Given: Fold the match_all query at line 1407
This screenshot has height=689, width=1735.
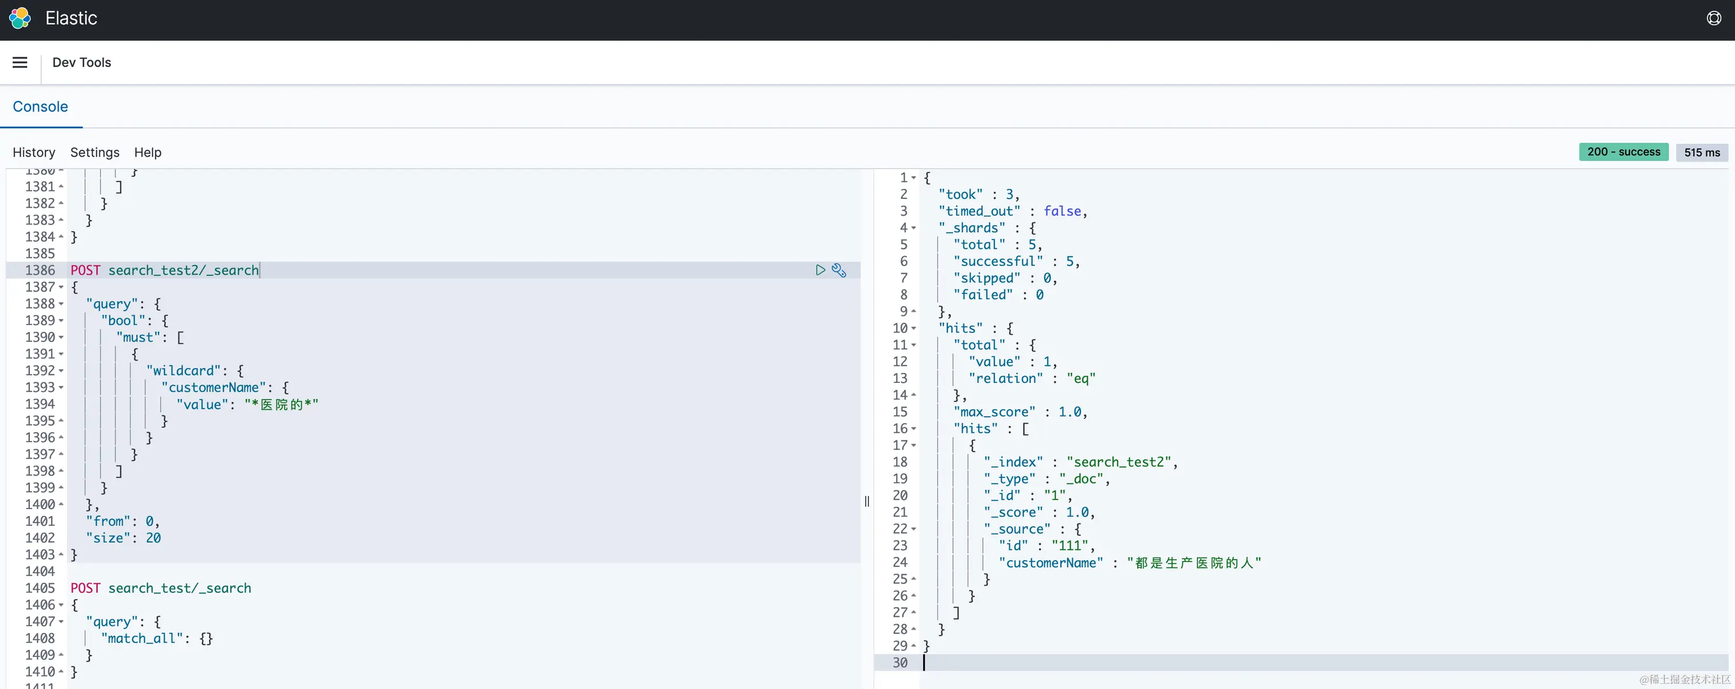Looking at the screenshot, I should [61, 622].
